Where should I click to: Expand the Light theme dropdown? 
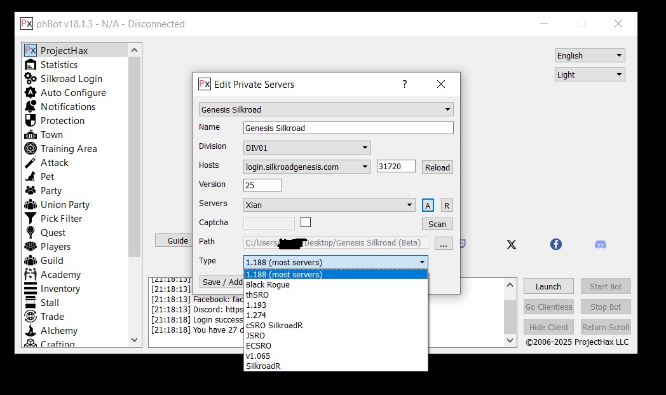tap(589, 74)
